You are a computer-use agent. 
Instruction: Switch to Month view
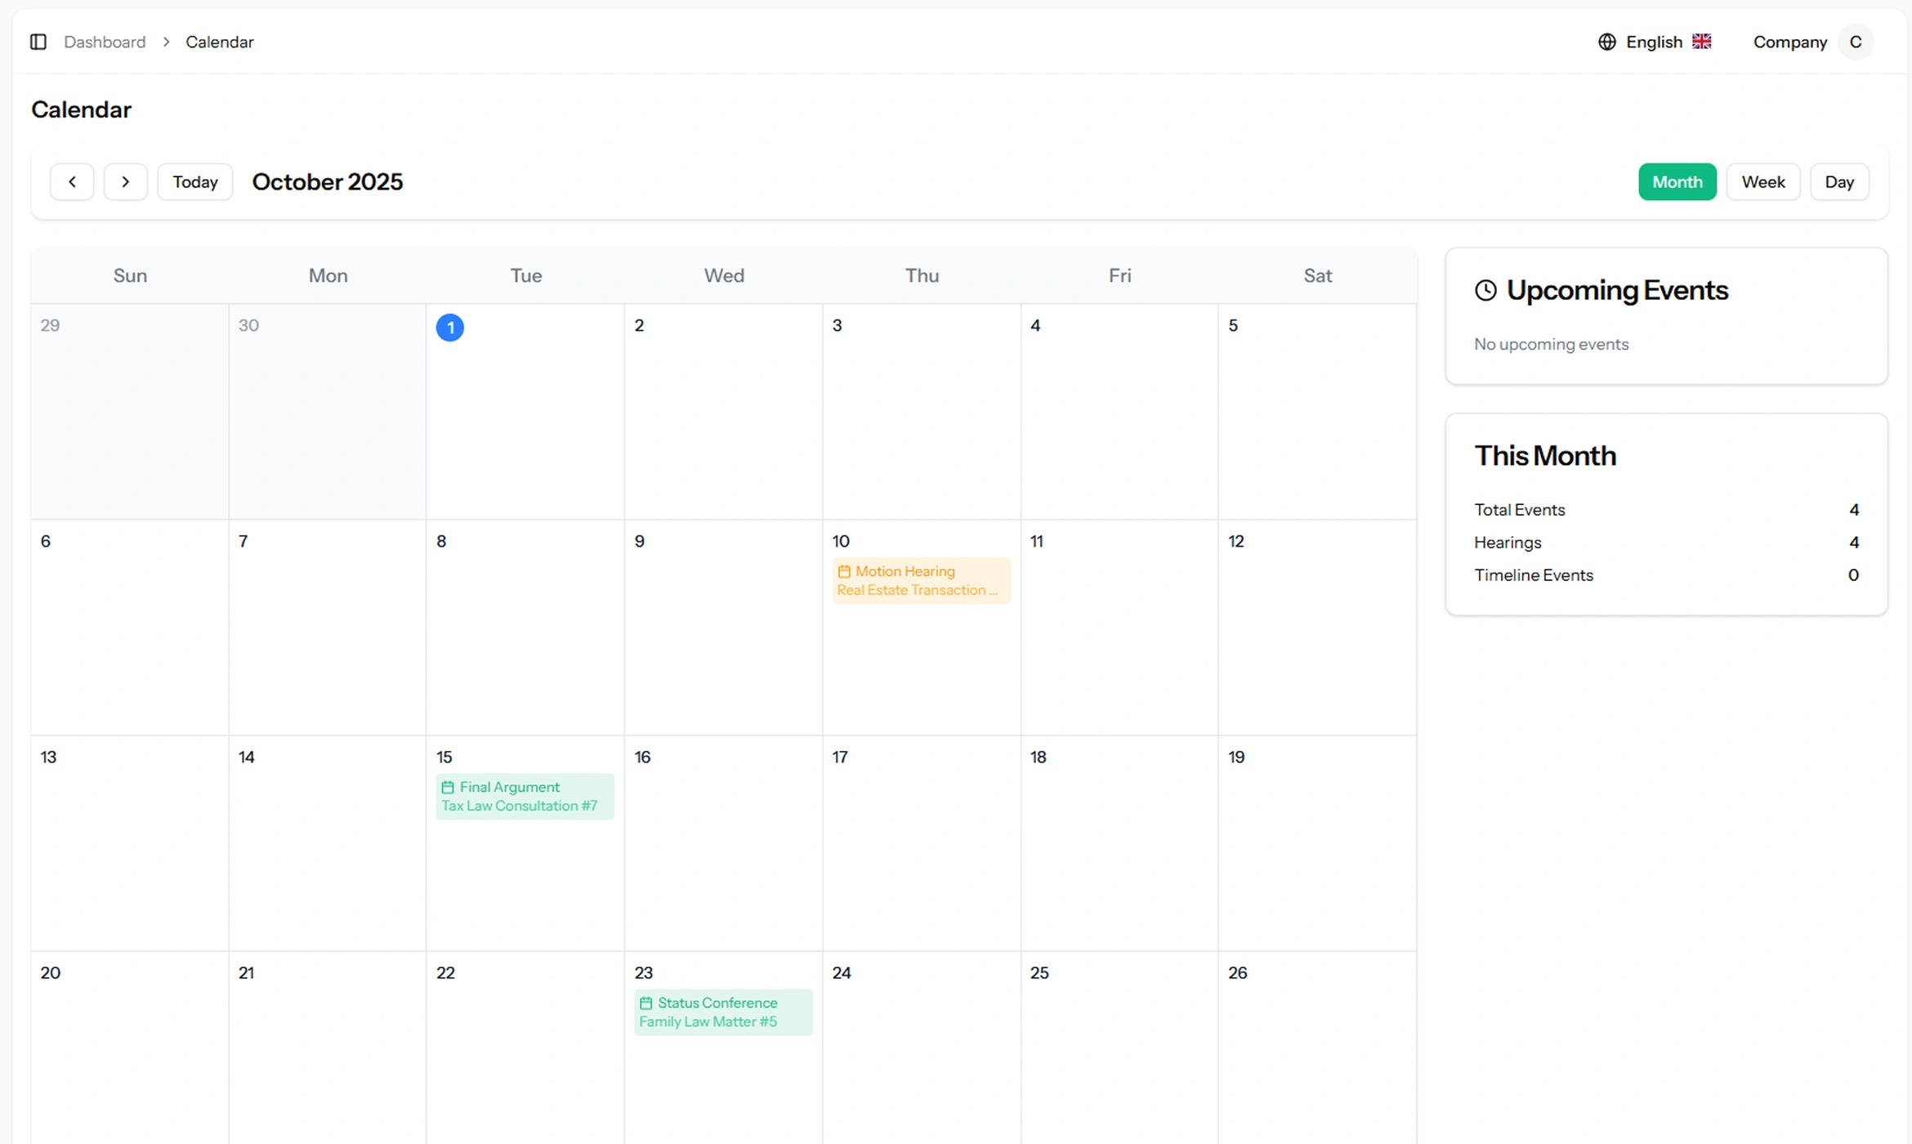point(1677,181)
